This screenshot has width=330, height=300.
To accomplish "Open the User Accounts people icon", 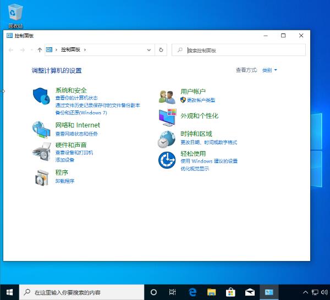I will (x=167, y=97).
